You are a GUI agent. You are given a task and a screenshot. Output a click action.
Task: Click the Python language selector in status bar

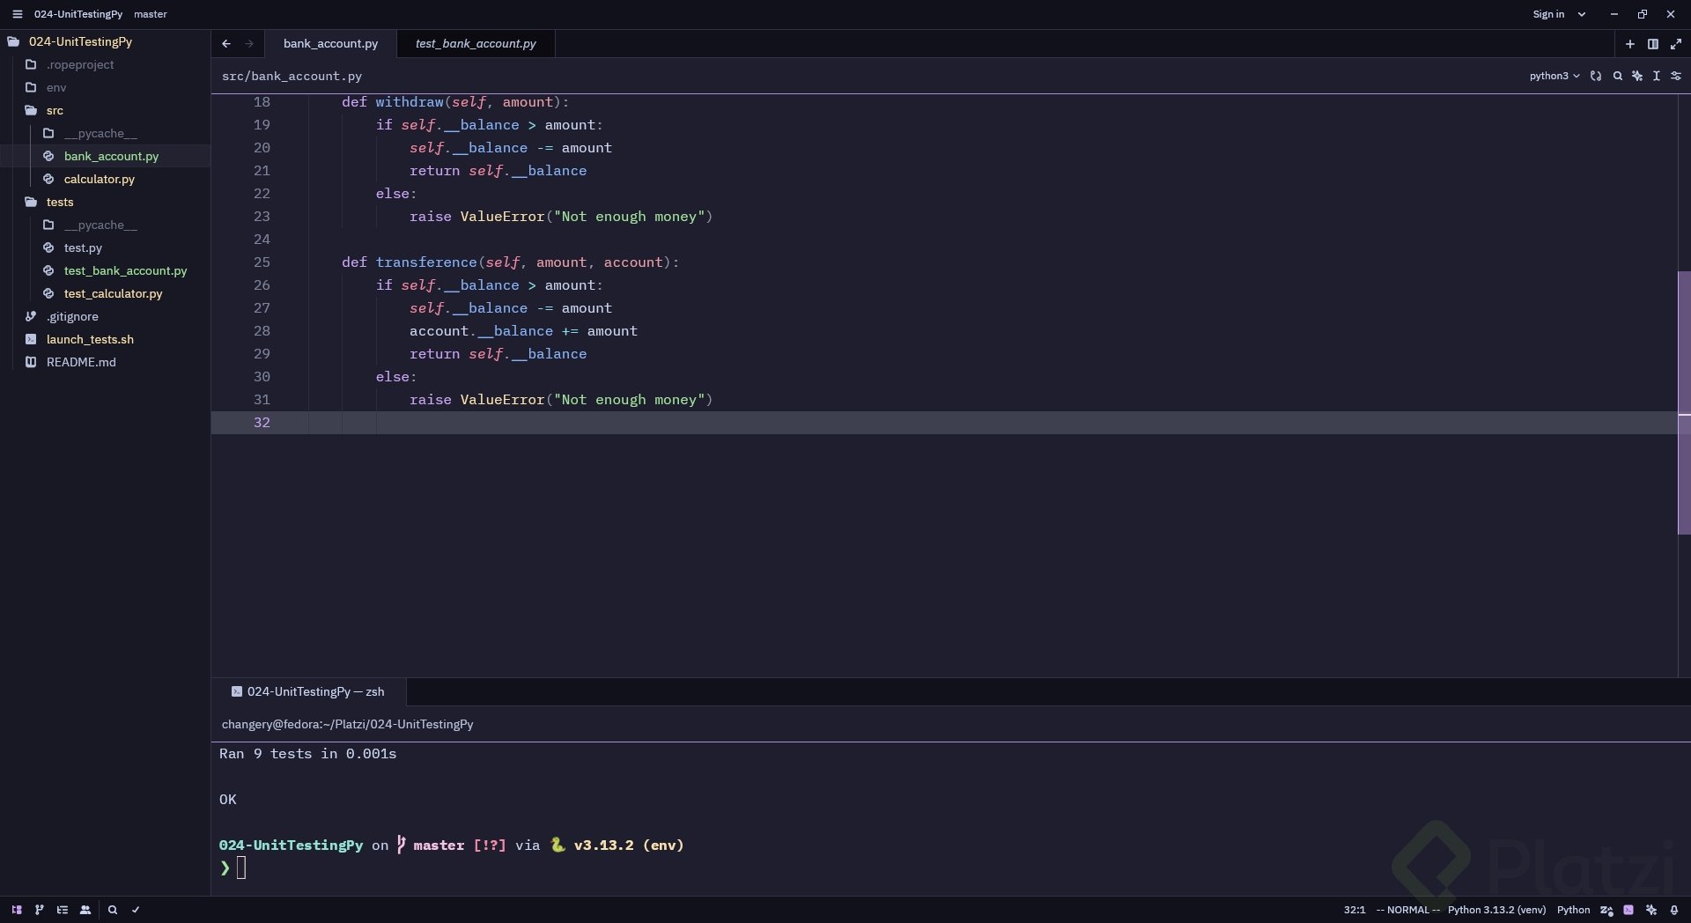point(1573,910)
